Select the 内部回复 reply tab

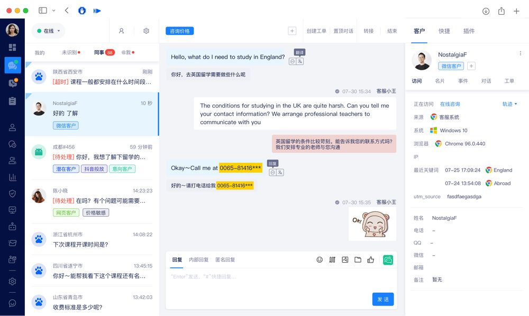pyautogui.click(x=198, y=259)
